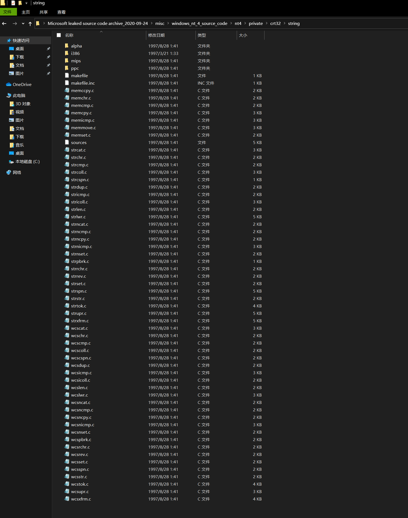Viewport: 408px width, 518px height.
Task: Sort by 类型 column header
Action: click(201, 35)
